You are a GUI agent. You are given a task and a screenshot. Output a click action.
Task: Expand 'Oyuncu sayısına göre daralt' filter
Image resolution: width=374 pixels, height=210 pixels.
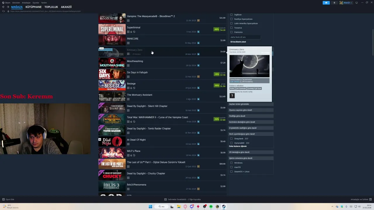click(251, 110)
